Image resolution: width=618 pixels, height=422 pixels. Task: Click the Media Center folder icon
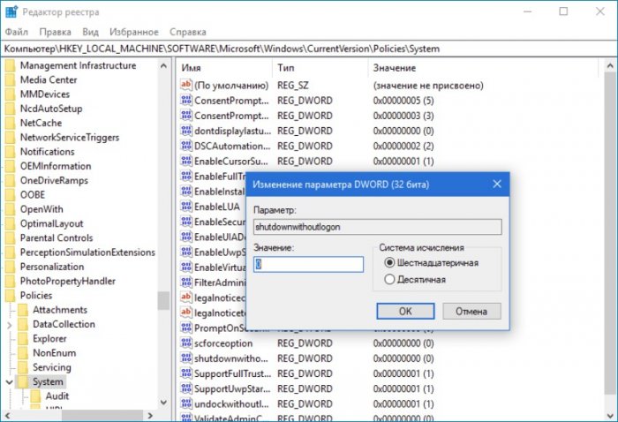[x=10, y=79]
